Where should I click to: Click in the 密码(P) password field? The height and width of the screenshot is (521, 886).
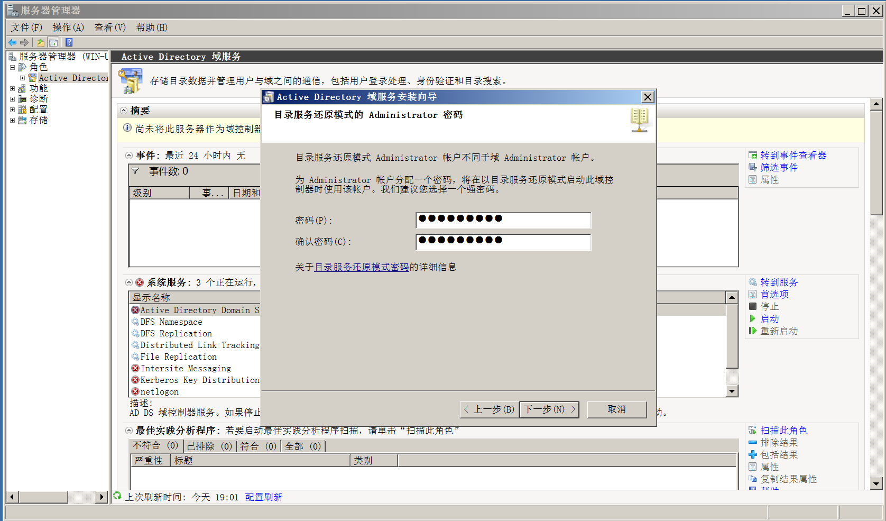(x=503, y=220)
